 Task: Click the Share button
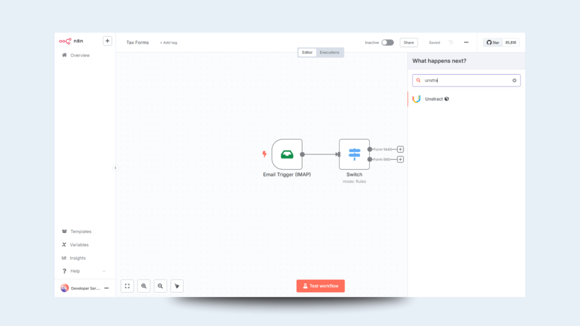point(408,42)
